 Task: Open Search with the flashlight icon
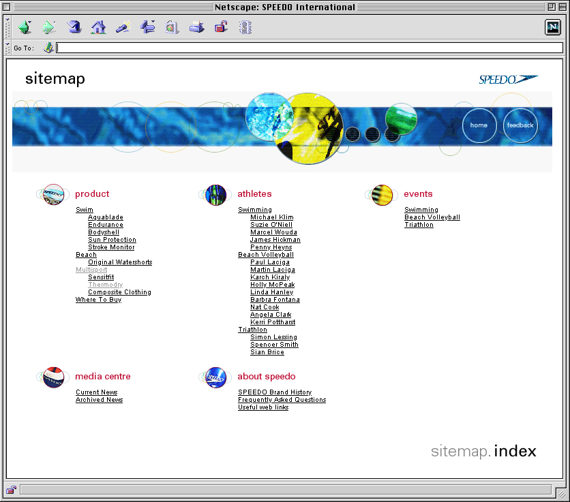click(x=123, y=27)
